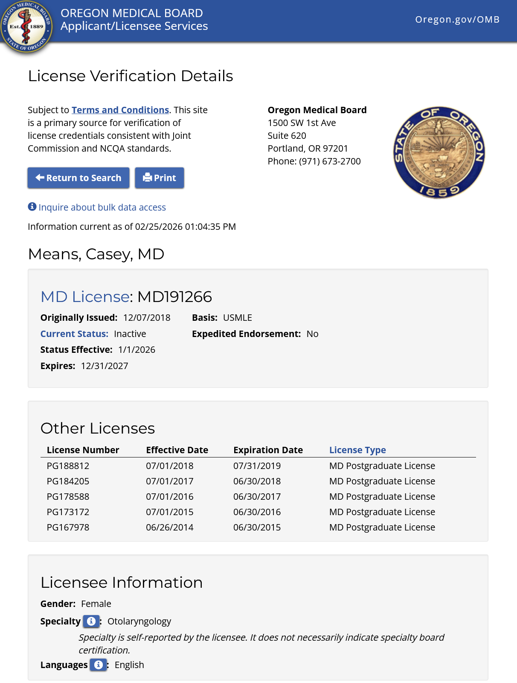Viewport: 517px width, 683px height.
Task: Click the State of Oregon 1859 seal
Action: 439,152
